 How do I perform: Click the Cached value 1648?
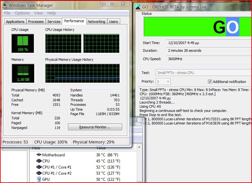click(x=56, y=100)
